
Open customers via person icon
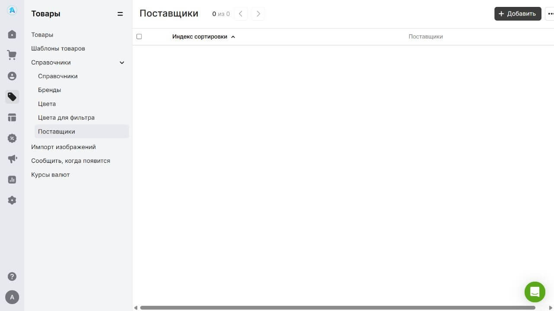[x=12, y=76]
